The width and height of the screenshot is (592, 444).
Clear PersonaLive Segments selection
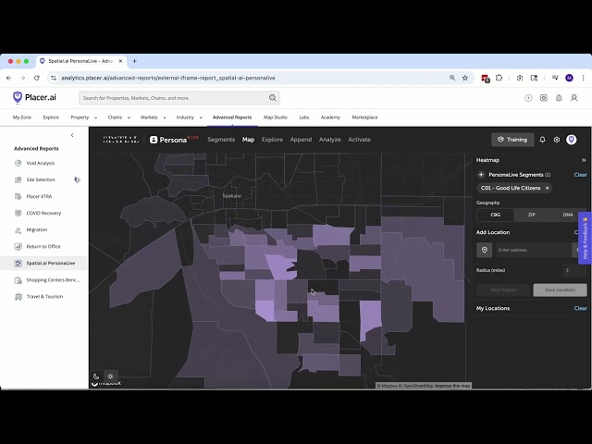580,175
